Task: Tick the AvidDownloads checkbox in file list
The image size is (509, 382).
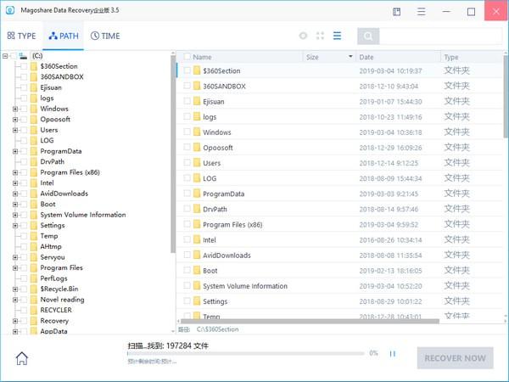Action: click(x=187, y=255)
